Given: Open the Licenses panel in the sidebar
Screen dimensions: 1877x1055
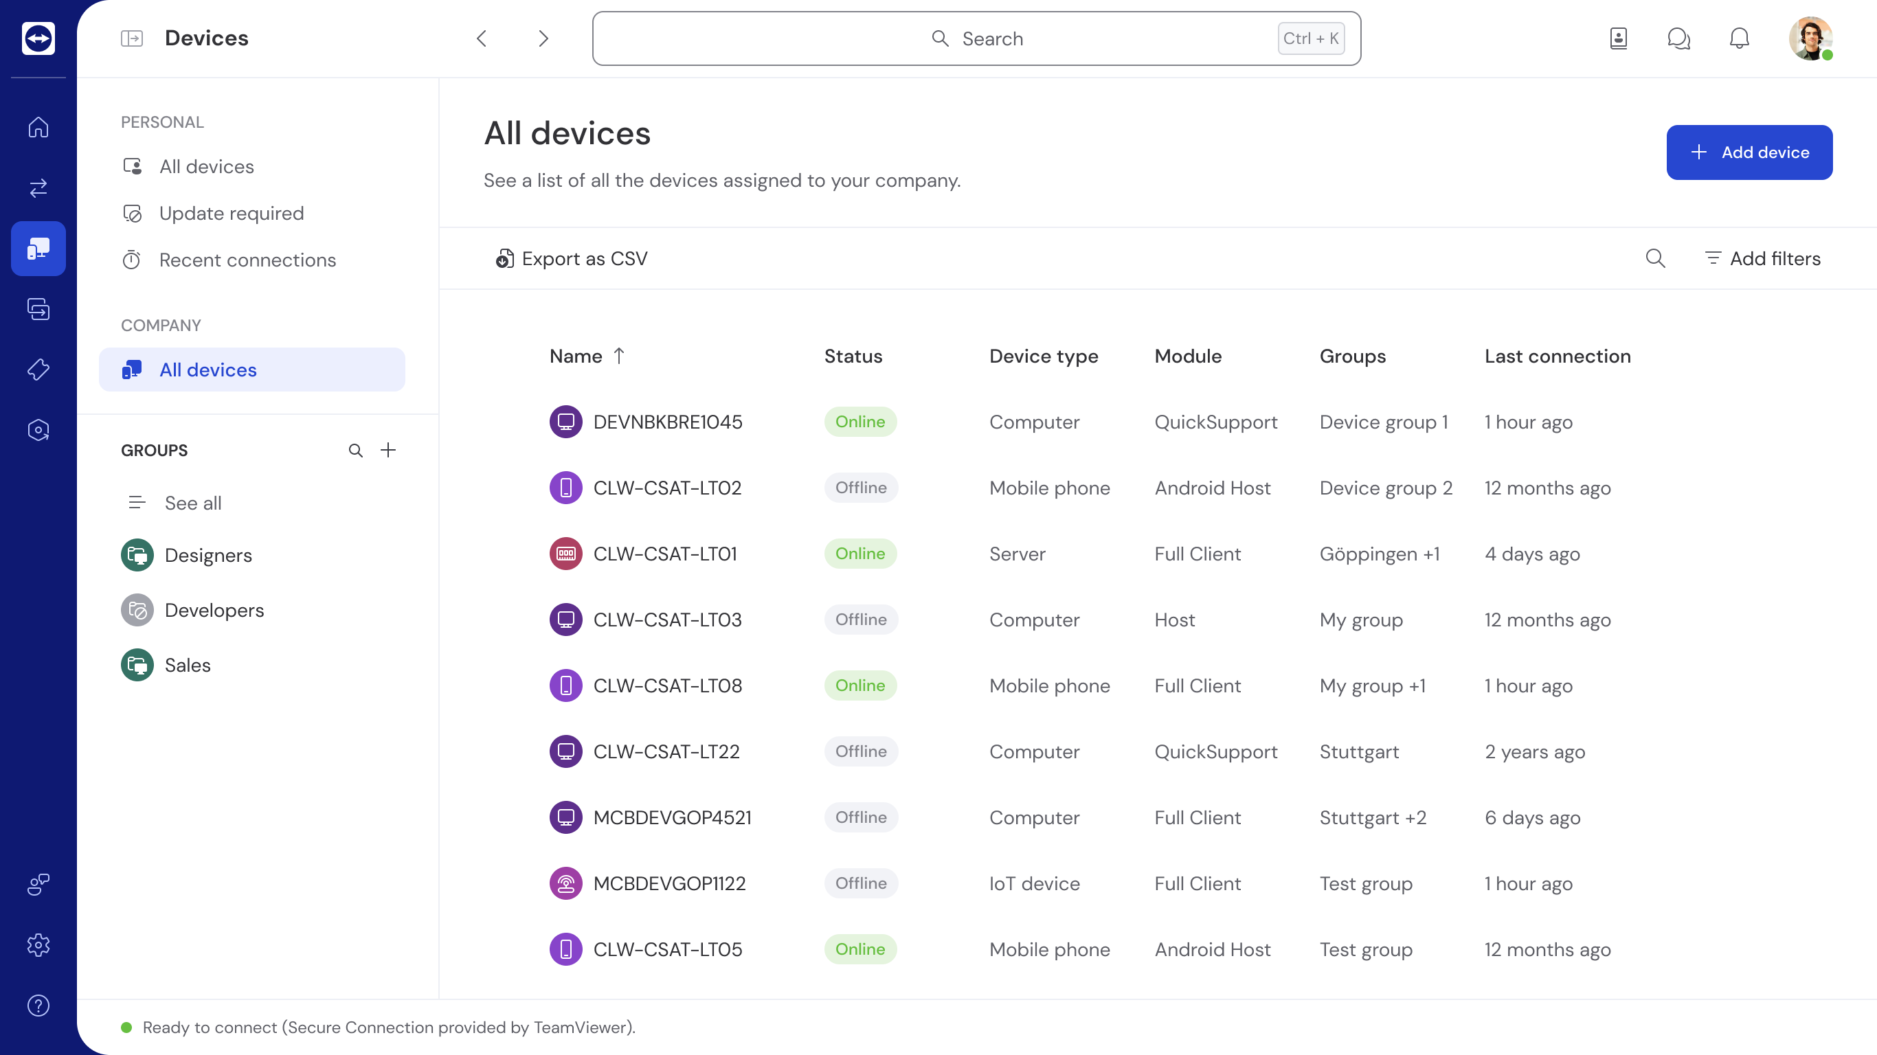Looking at the screenshot, I should click(38, 370).
